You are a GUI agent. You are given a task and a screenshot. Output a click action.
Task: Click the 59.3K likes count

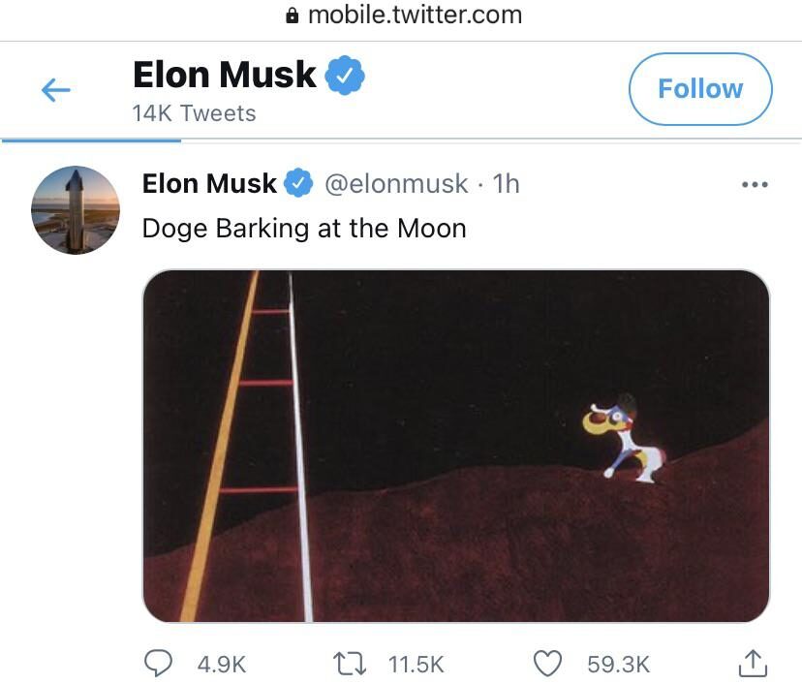pyautogui.click(x=618, y=665)
